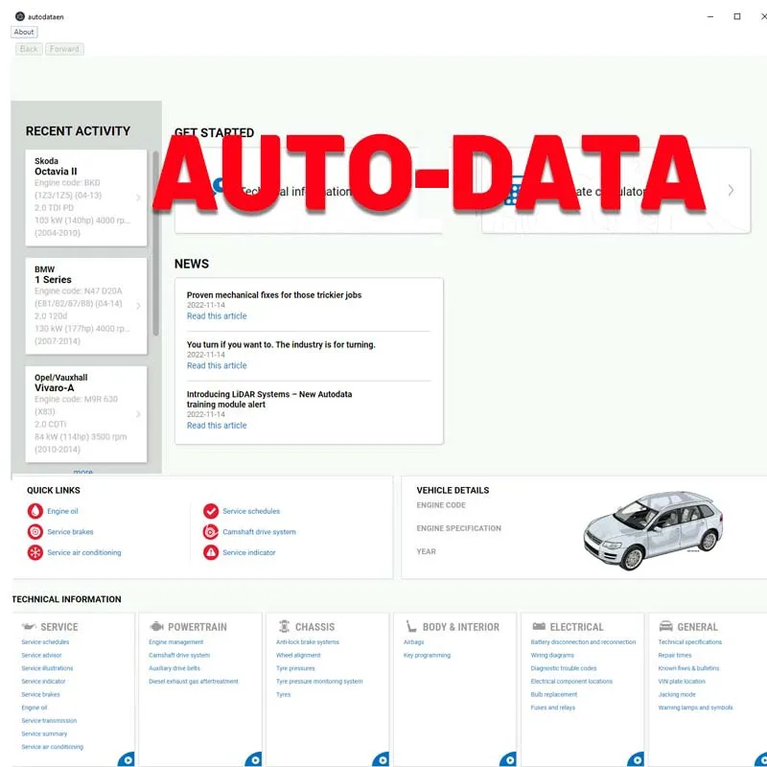Open Known fixes & bulletins link
The width and height of the screenshot is (767, 767).
click(x=688, y=668)
